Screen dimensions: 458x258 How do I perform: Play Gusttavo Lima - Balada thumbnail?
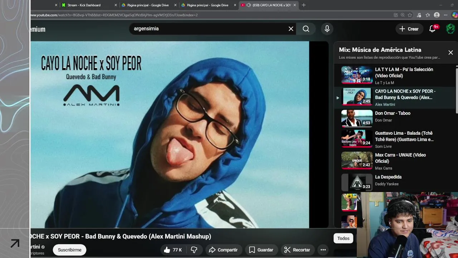357,138
